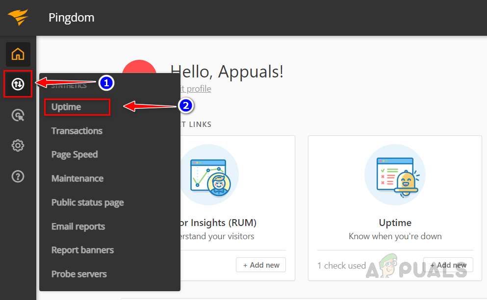The height and width of the screenshot is (300, 487).
Task: Click the SolarWinds flame logo
Action: pyautogui.click(x=18, y=17)
